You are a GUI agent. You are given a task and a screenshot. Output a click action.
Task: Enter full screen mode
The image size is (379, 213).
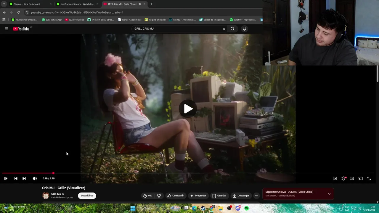[x=369, y=178]
